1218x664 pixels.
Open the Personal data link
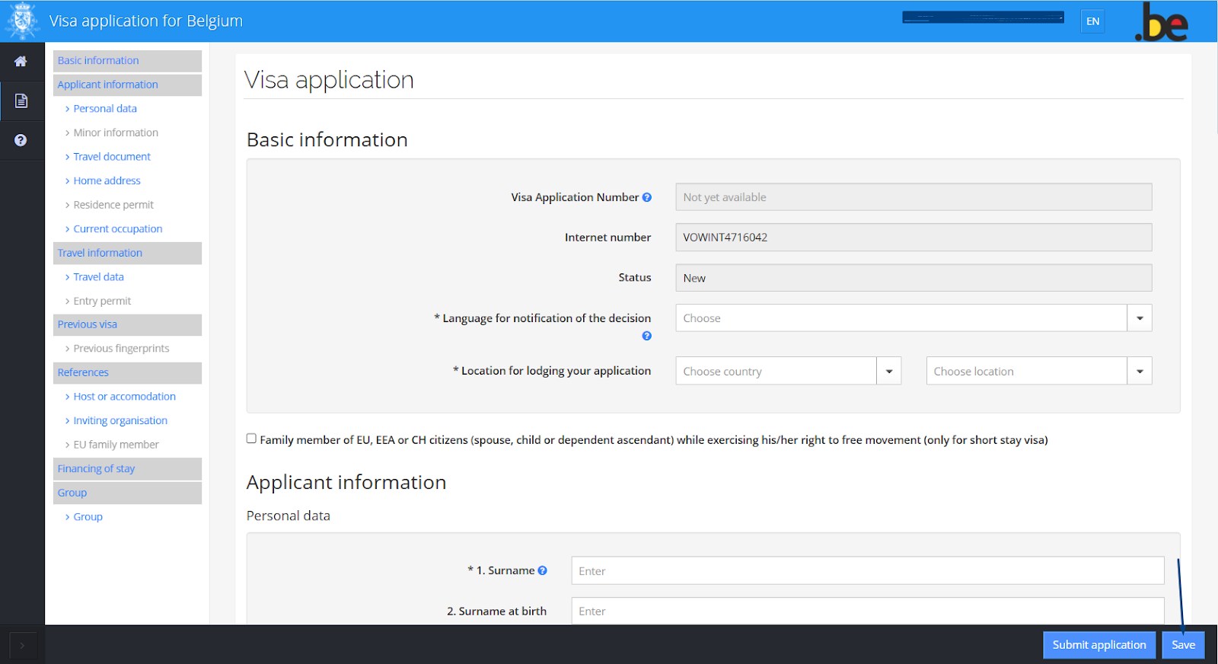click(105, 109)
